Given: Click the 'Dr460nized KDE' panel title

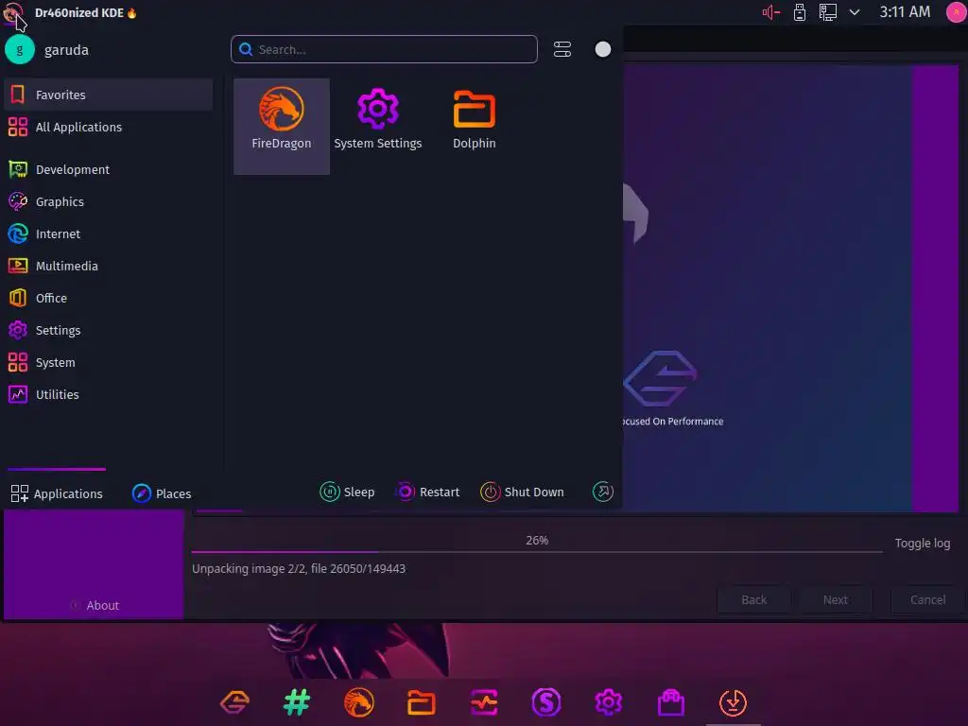Looking at the screenshot, I should click(79, 12).
